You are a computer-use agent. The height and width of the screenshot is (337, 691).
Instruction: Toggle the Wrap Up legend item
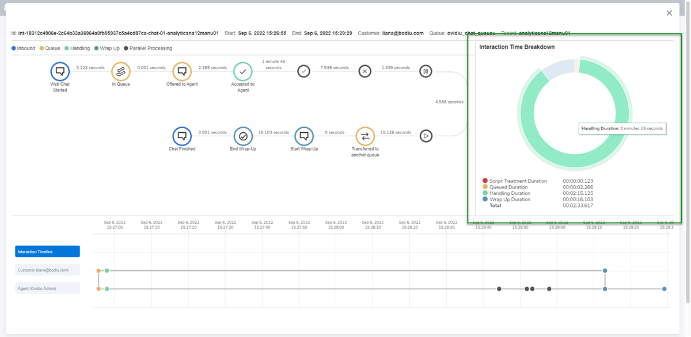[x=107, y=48]
